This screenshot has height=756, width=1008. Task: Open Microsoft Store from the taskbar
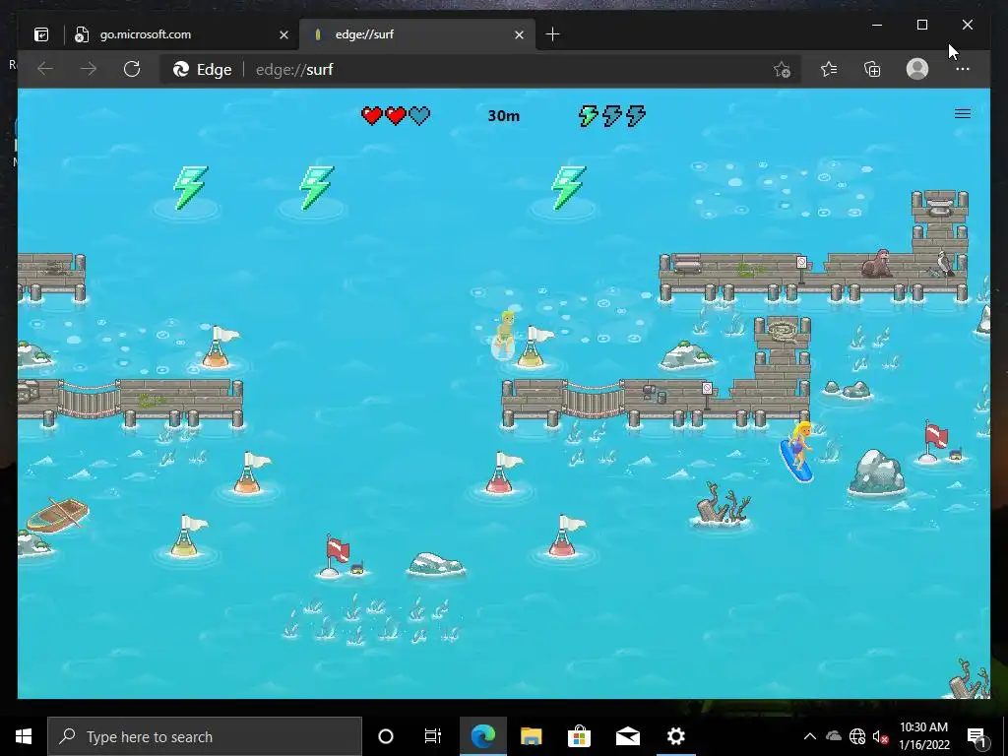pyautogui.click(x=579, y=736)
